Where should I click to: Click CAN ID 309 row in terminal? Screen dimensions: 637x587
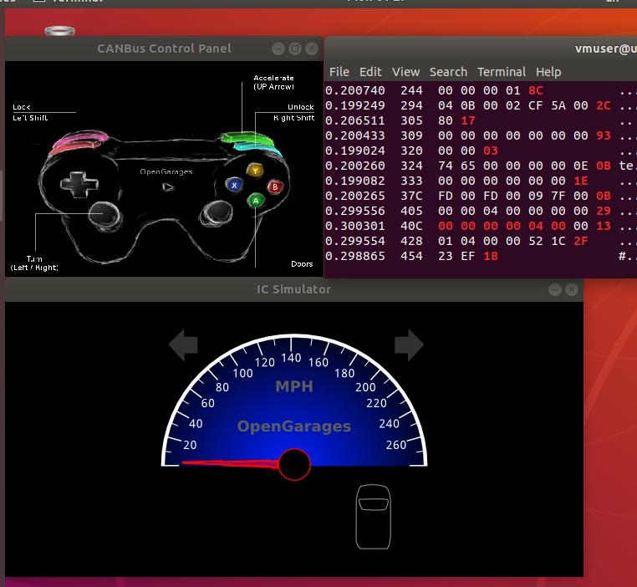481,135
